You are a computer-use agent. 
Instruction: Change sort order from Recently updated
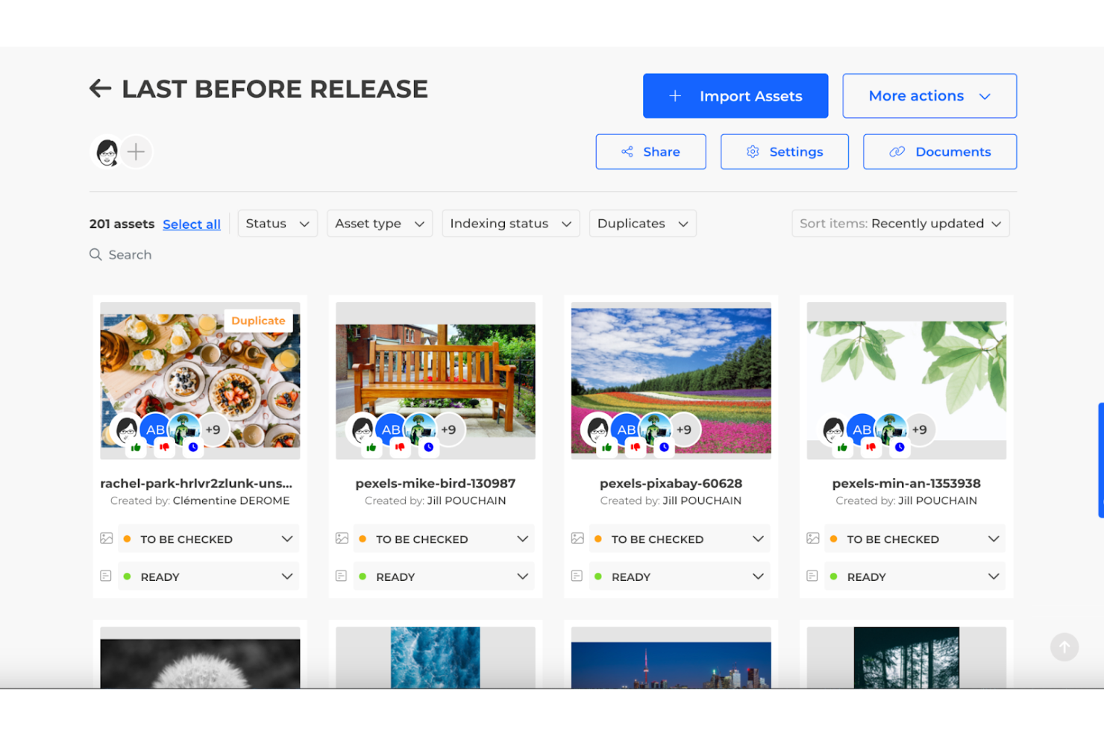[x=900, y=224]
